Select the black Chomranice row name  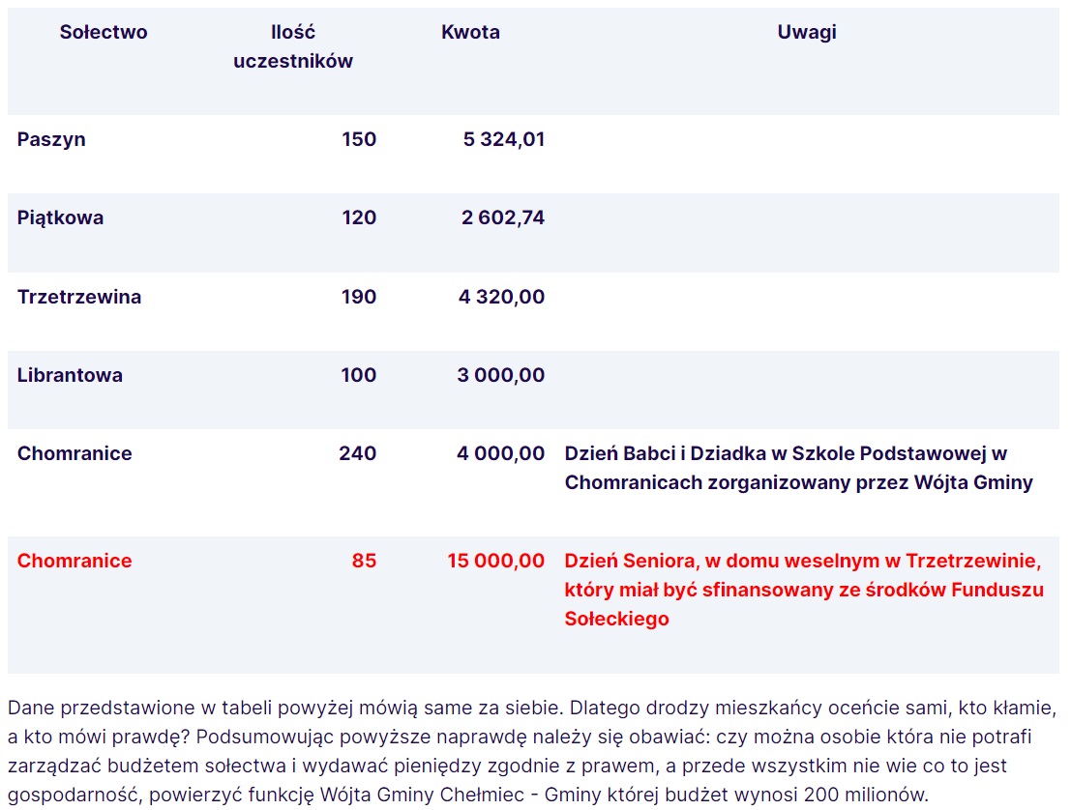coord(74,453)
